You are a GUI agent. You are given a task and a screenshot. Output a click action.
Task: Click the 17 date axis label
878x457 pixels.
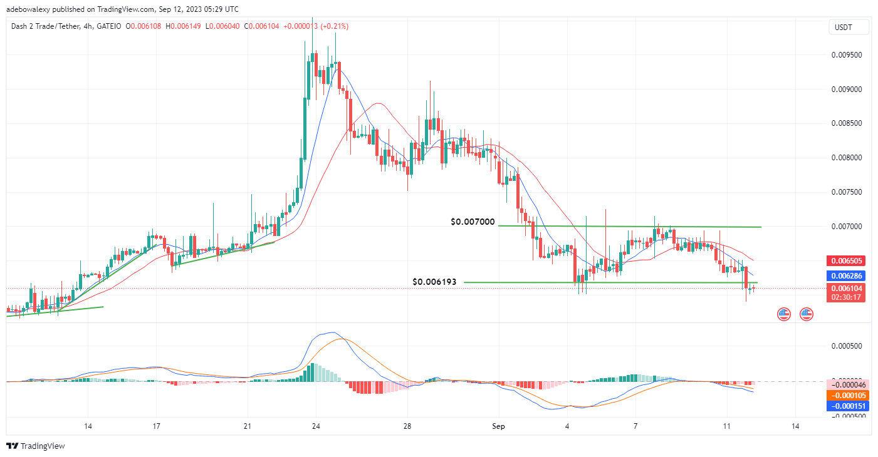tap(156, 426)
